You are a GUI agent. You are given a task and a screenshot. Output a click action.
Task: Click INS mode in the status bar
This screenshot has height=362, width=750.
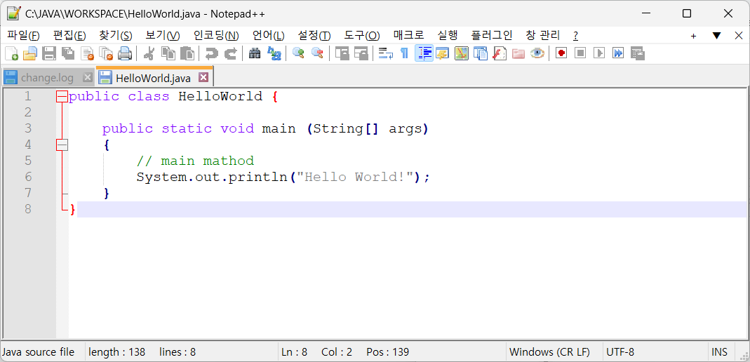(719, 352)
